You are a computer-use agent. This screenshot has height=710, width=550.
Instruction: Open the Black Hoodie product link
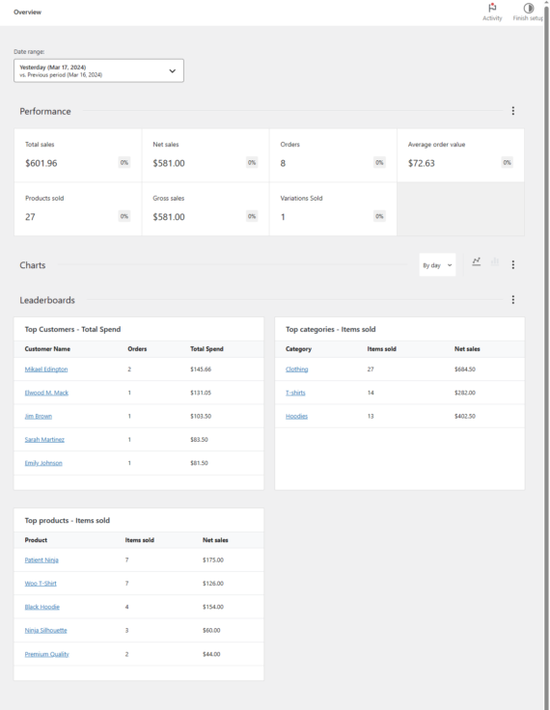click(42, 607)
